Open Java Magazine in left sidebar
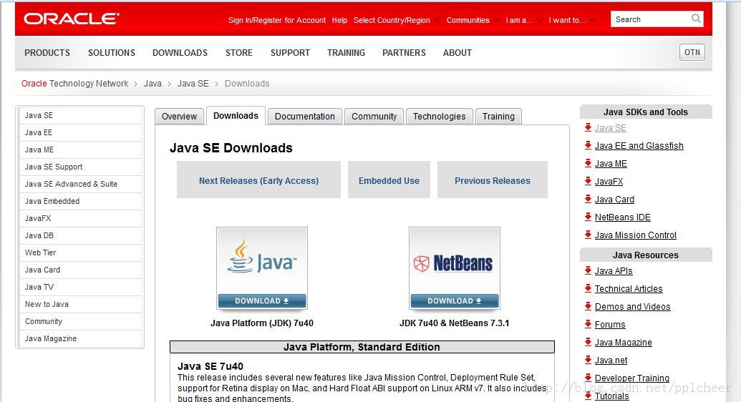Viewport: 741px width, 402px height. pos(80,338)
